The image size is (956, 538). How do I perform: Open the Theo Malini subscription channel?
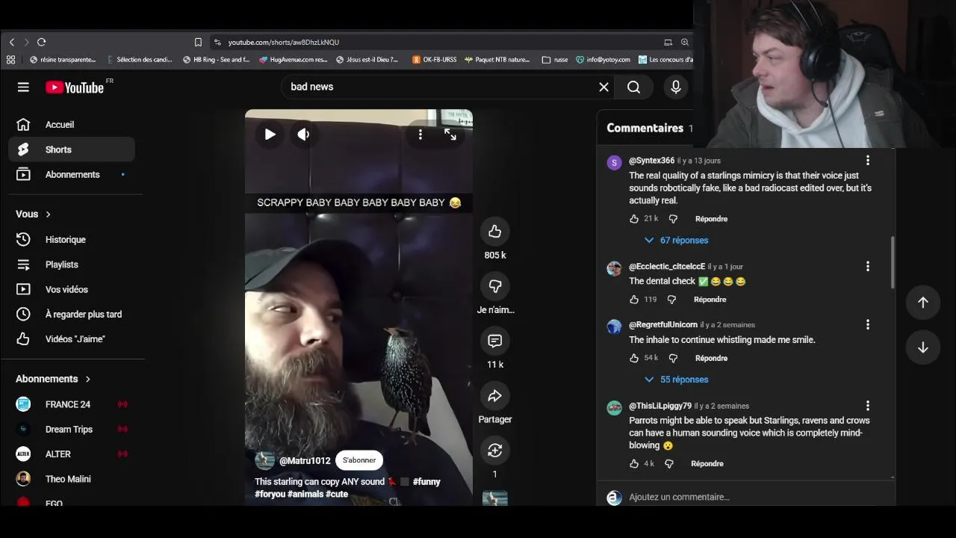pos(72,479)
